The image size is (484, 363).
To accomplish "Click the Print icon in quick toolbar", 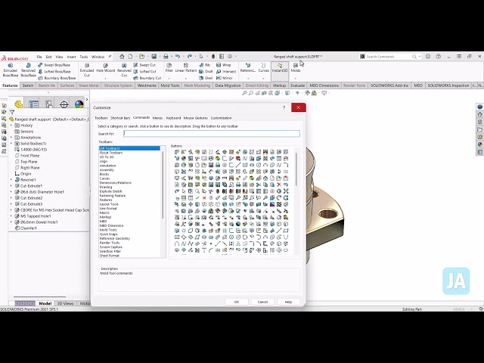I will tap(166, 57).
